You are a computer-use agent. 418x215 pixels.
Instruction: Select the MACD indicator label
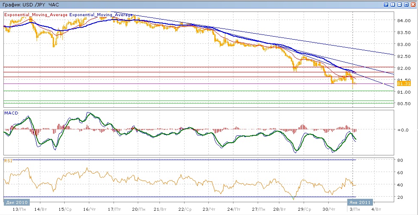pos(11,112)
